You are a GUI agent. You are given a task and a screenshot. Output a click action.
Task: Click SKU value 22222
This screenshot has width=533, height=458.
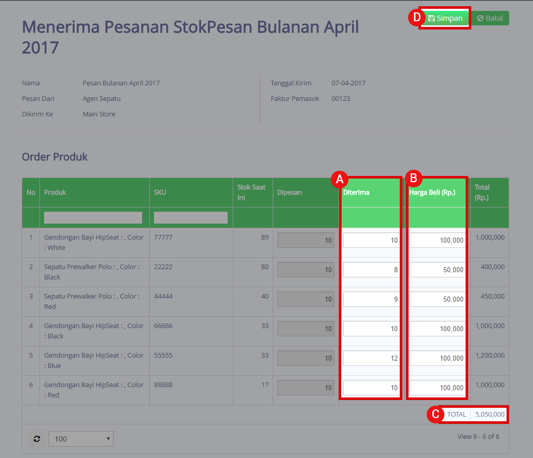163,267
